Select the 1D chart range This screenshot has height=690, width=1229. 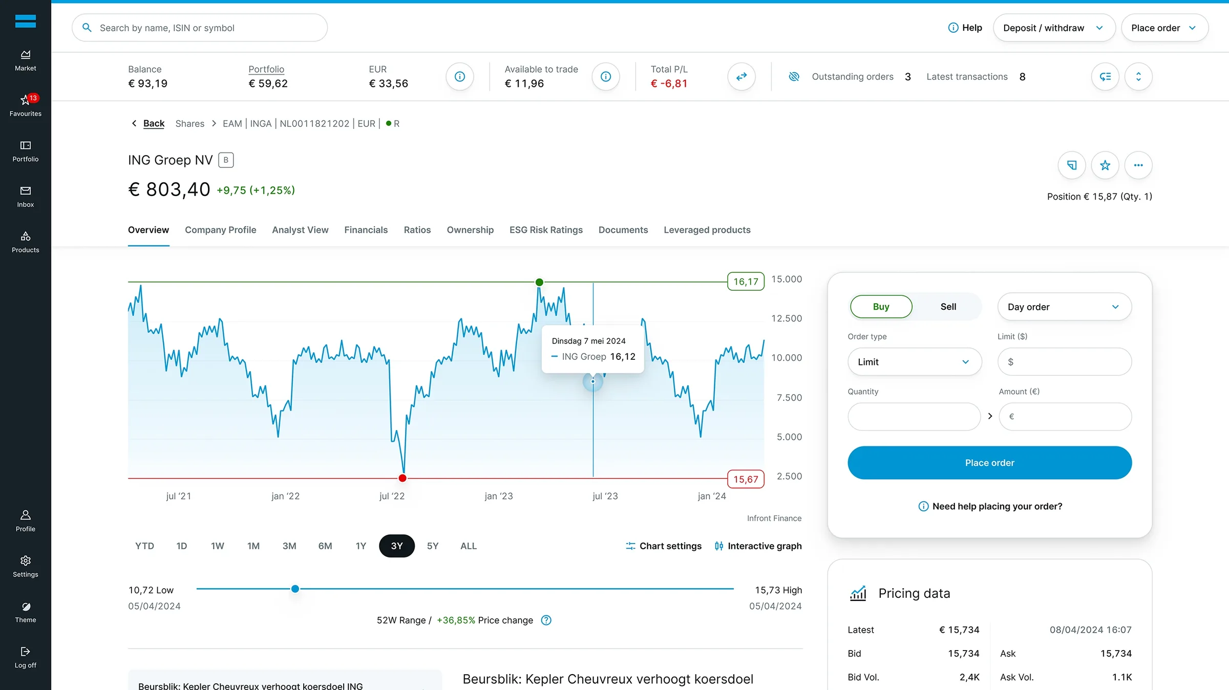pyautogui.click(x=181, y=546)
